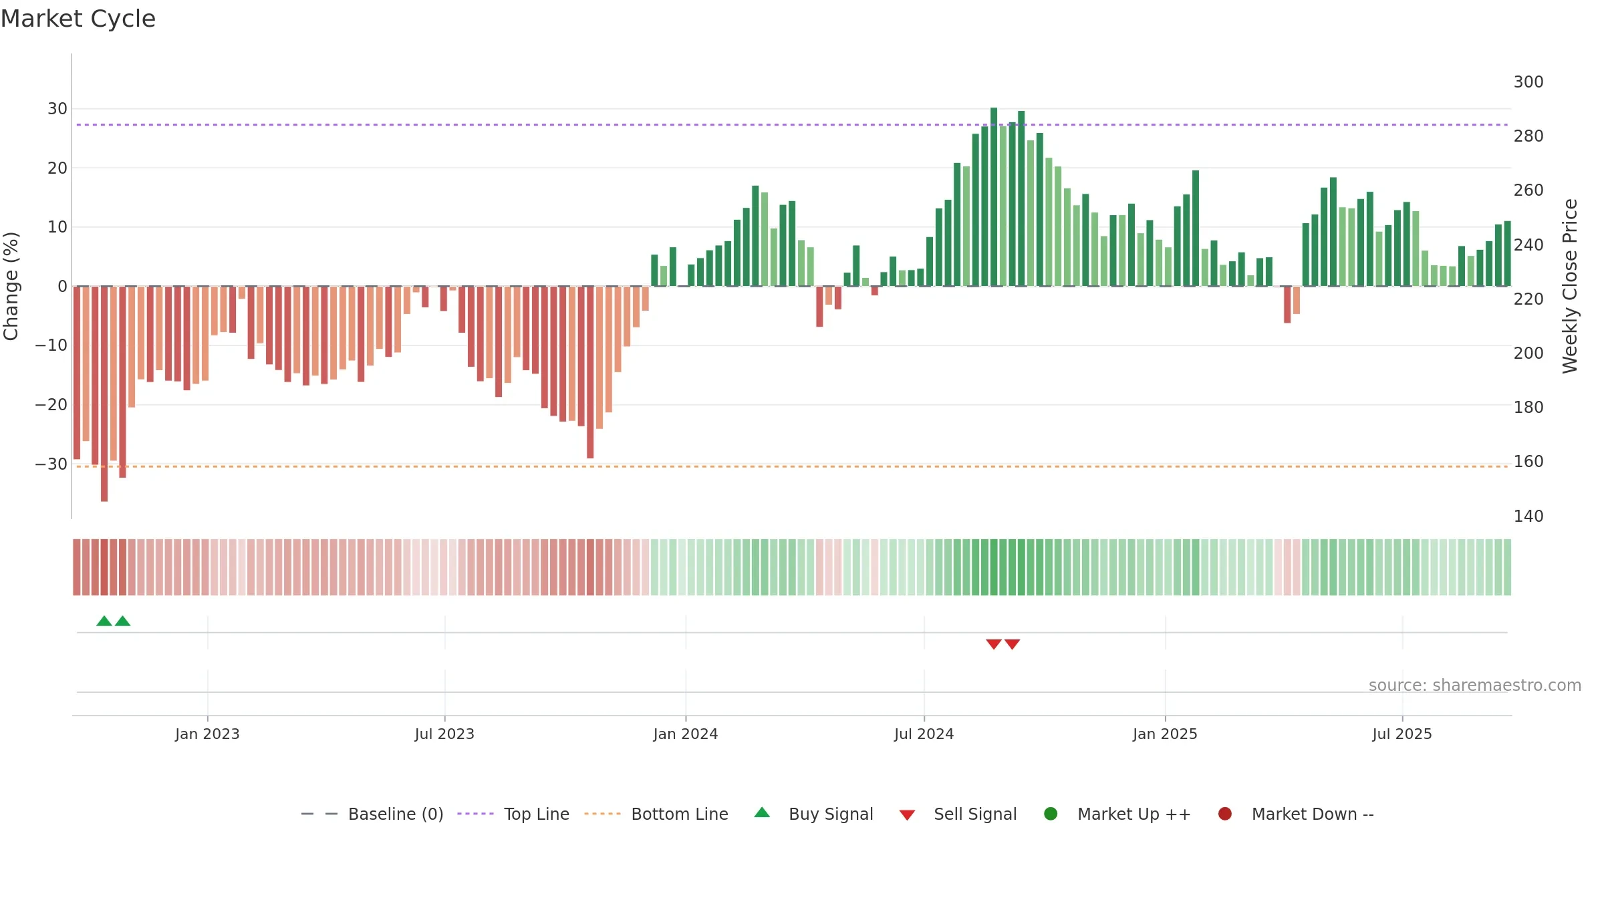Viewport: 1604px width, 902px height.
Task: Click the 30 tick on Change axis
Action: pos(57,109)
